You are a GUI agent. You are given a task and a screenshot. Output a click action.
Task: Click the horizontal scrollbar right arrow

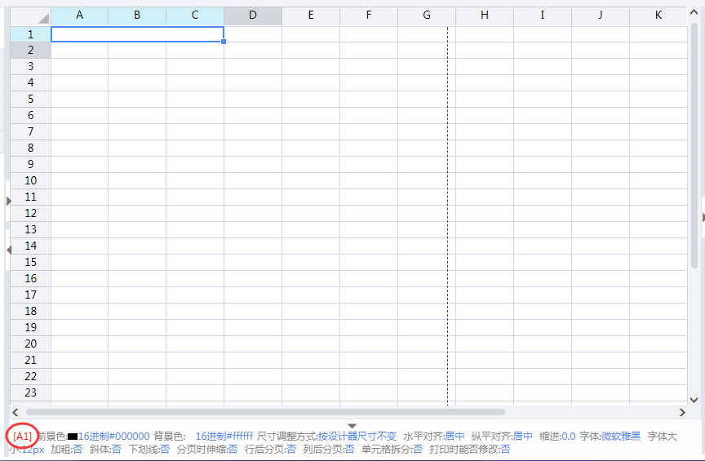click(x=682, y=412)
